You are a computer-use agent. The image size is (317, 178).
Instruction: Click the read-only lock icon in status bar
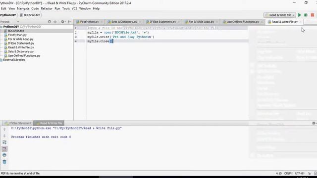point(309,174)
